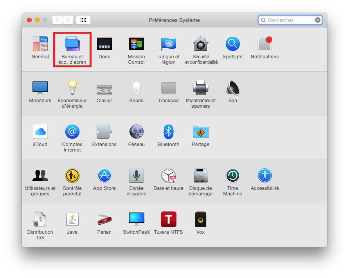The width and height of the screenshot is (349, 278).
Task: Focus the Rechercher search field
Action: click(290, 20)
